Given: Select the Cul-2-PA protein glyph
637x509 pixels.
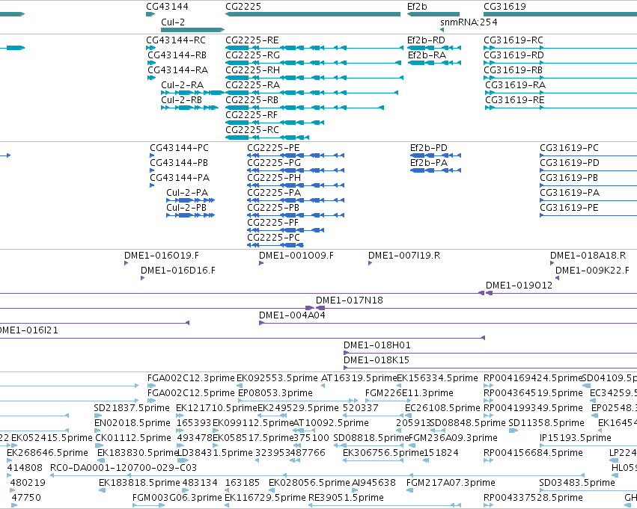Looking at the screenshot, I should (191, 200).
